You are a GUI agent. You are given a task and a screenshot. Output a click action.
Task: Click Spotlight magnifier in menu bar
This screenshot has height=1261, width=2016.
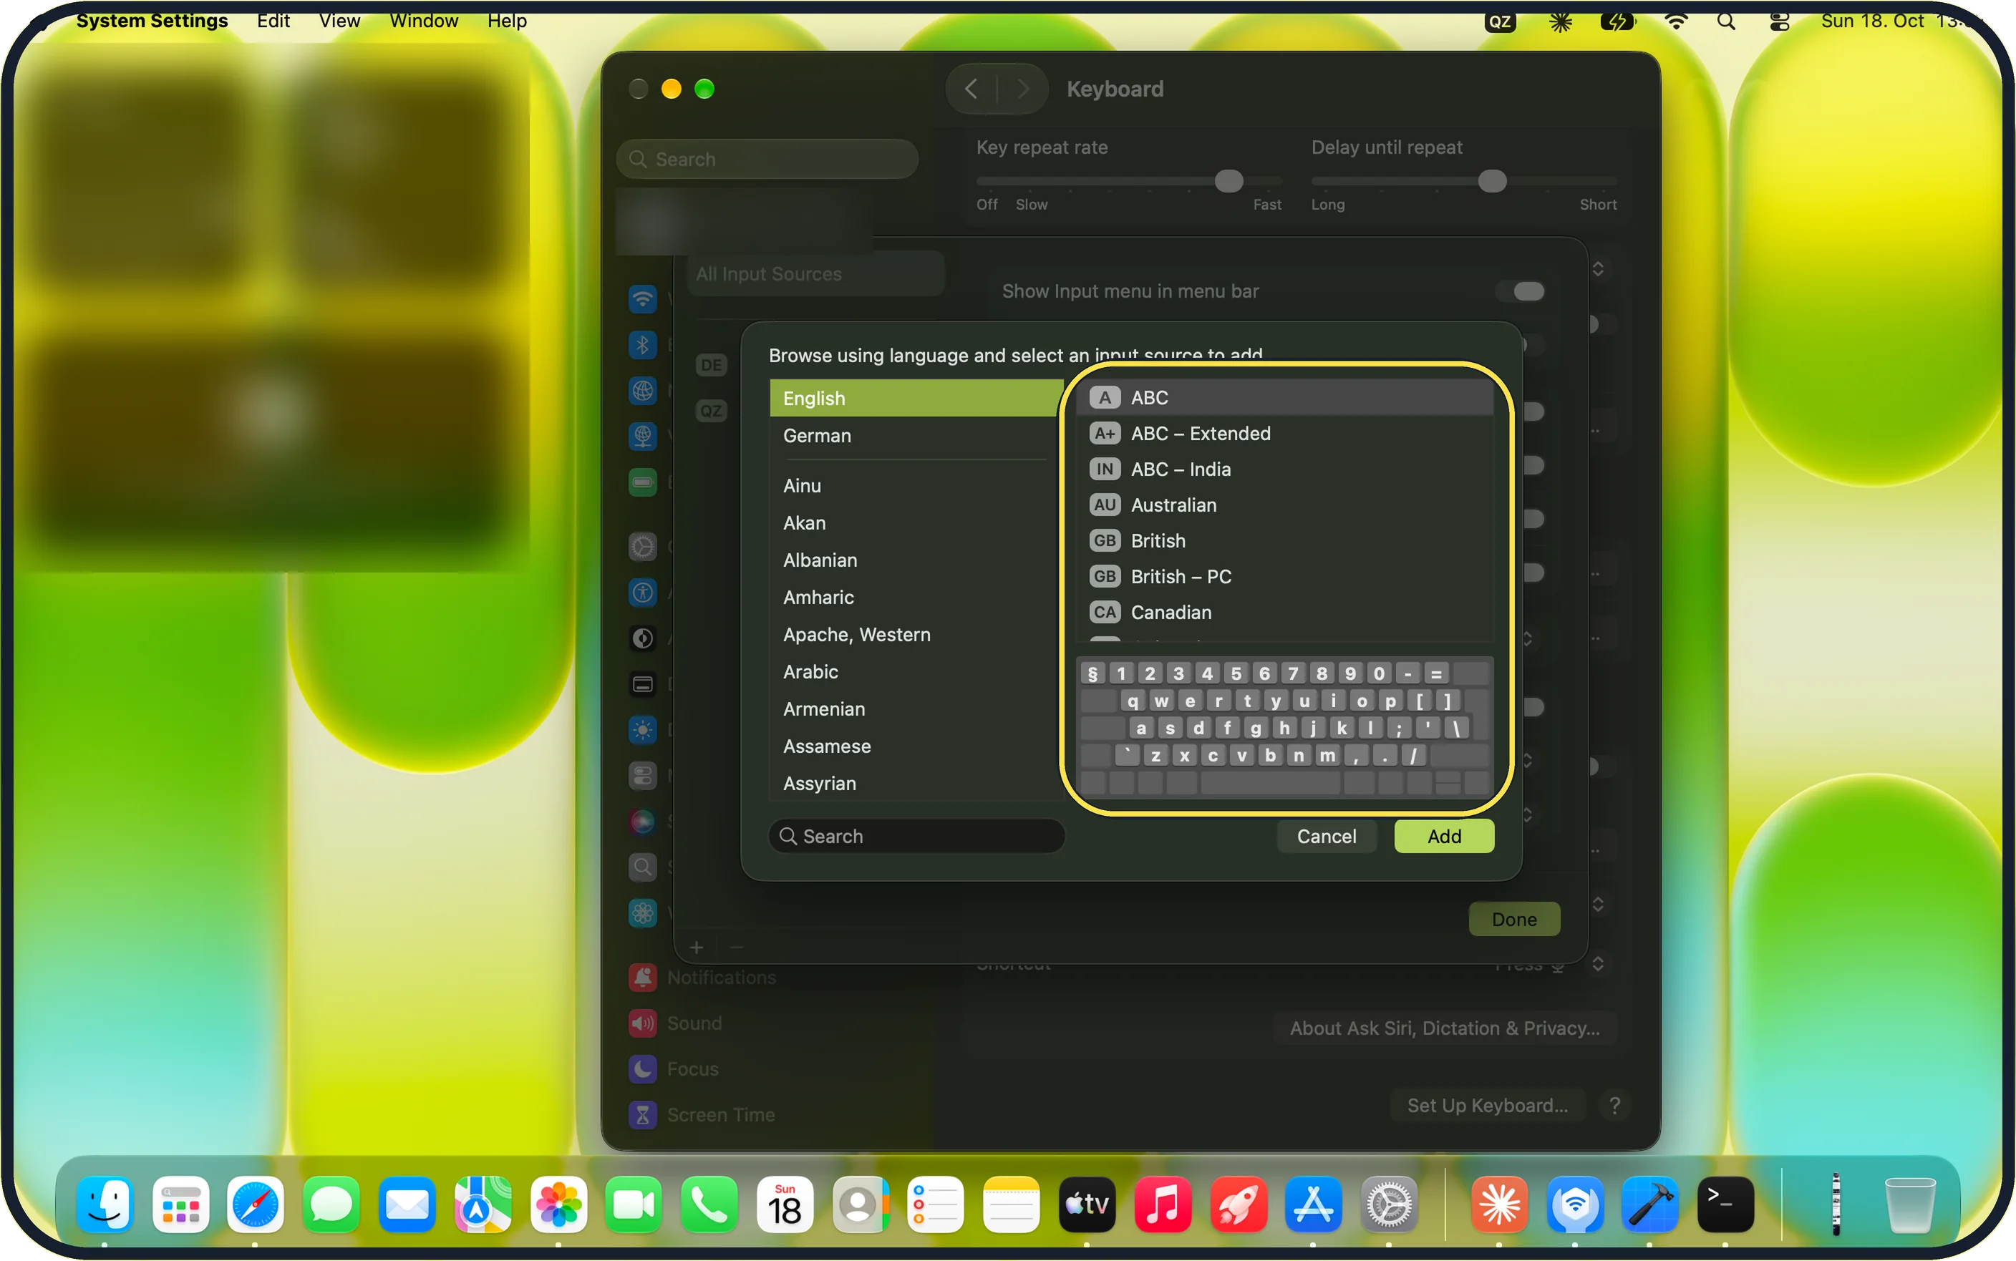[1727, 21]
